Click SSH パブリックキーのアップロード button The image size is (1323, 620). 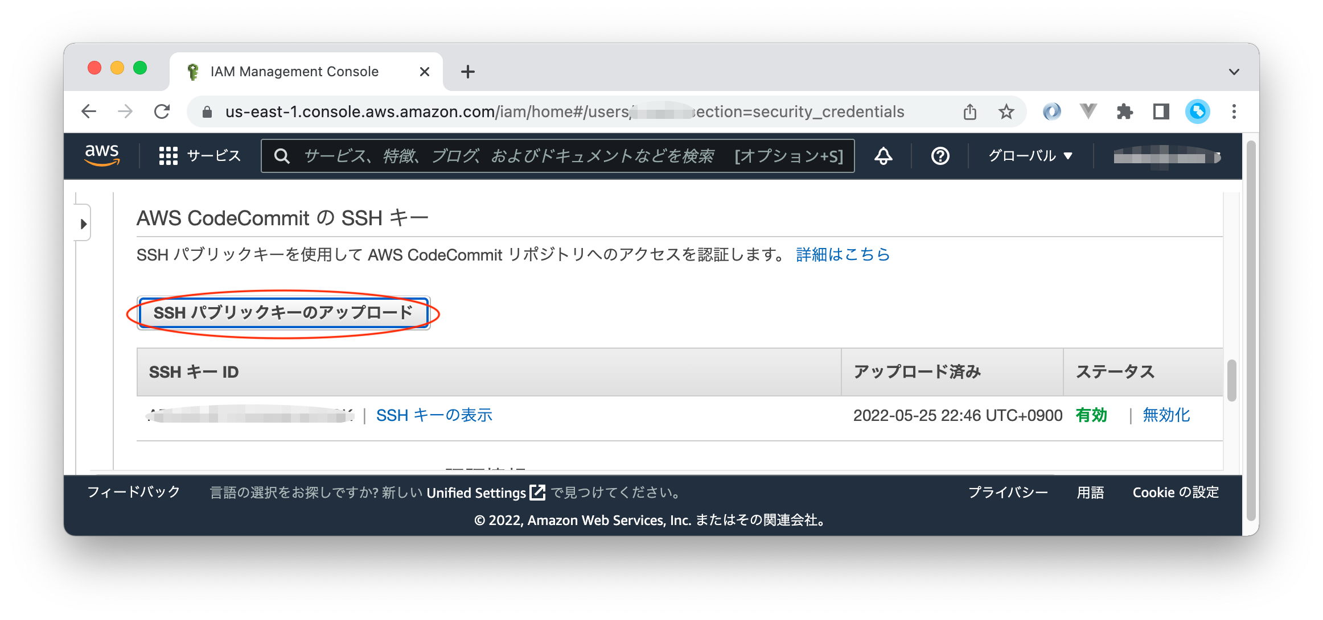click(x=283, y=313)
